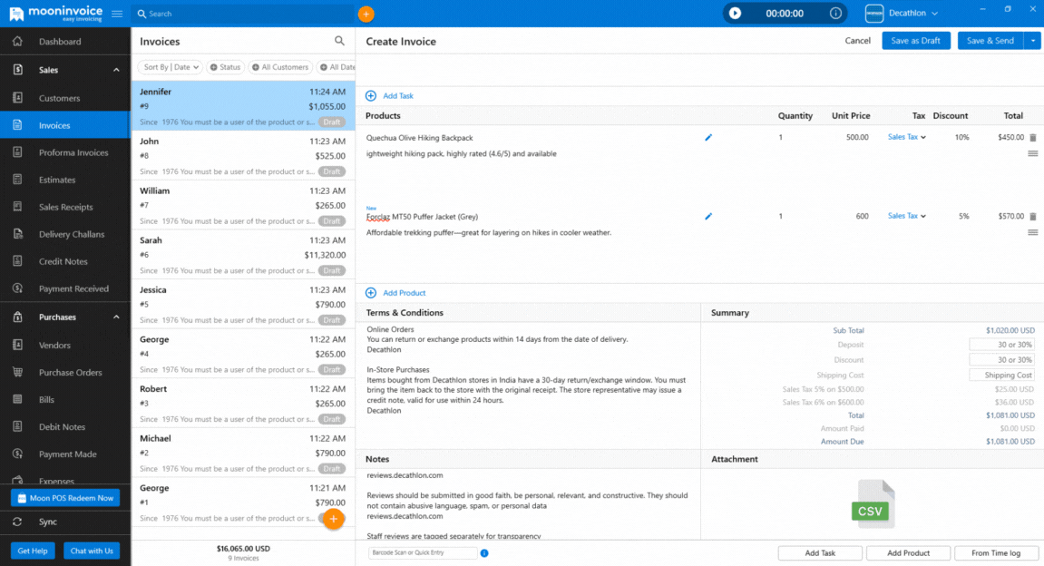Open the All Customers filter
The width and height of the screenshot is (1044, 566).
(x=279, y=67)
